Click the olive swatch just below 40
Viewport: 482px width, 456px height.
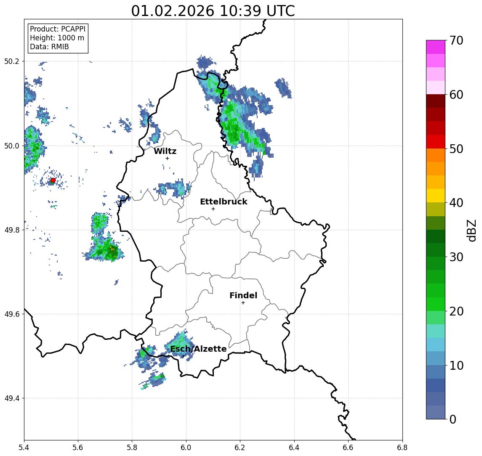point(436,209)
